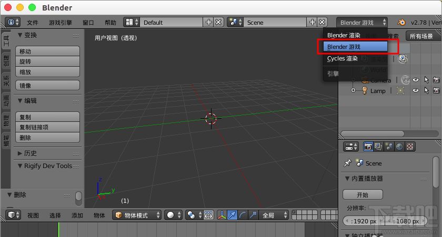Open the 物体模式 mode dropdown

[137, 215]
